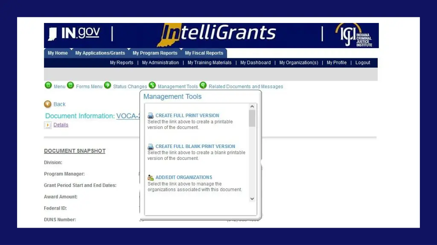The width and height of the screenshot is (437, 245).
Task: Click the IN.gov logo
Action: click(x=74, y=33)
